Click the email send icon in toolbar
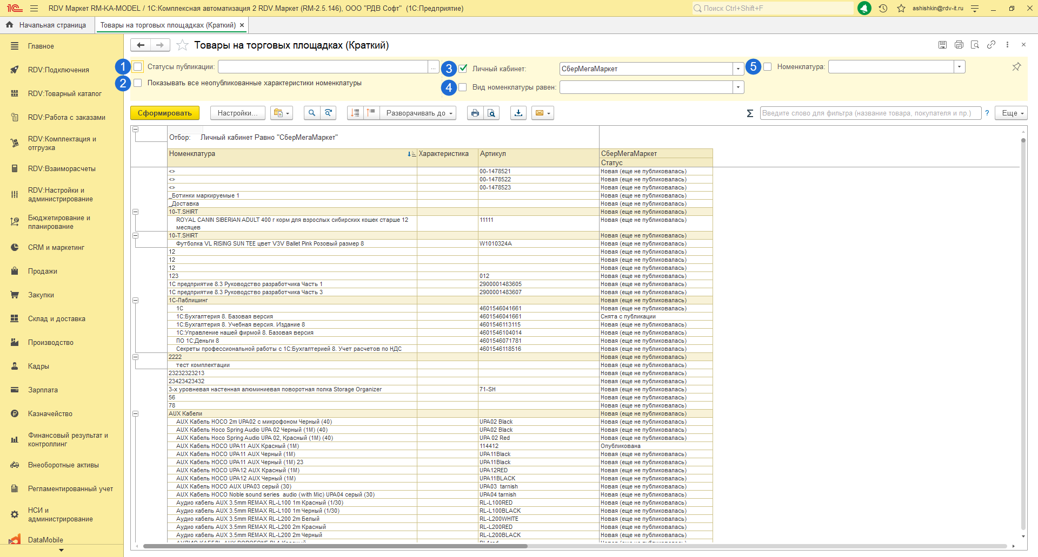The image size is (1038, 557). click(542, 113)
